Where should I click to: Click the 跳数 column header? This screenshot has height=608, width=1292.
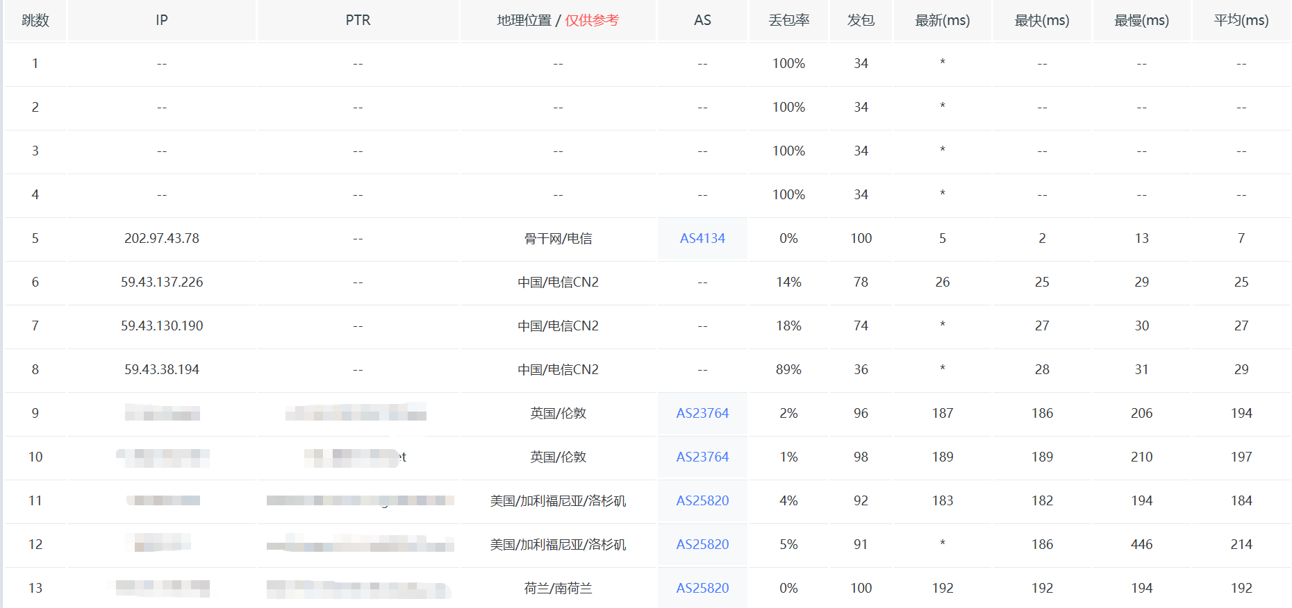coord(35,20)
